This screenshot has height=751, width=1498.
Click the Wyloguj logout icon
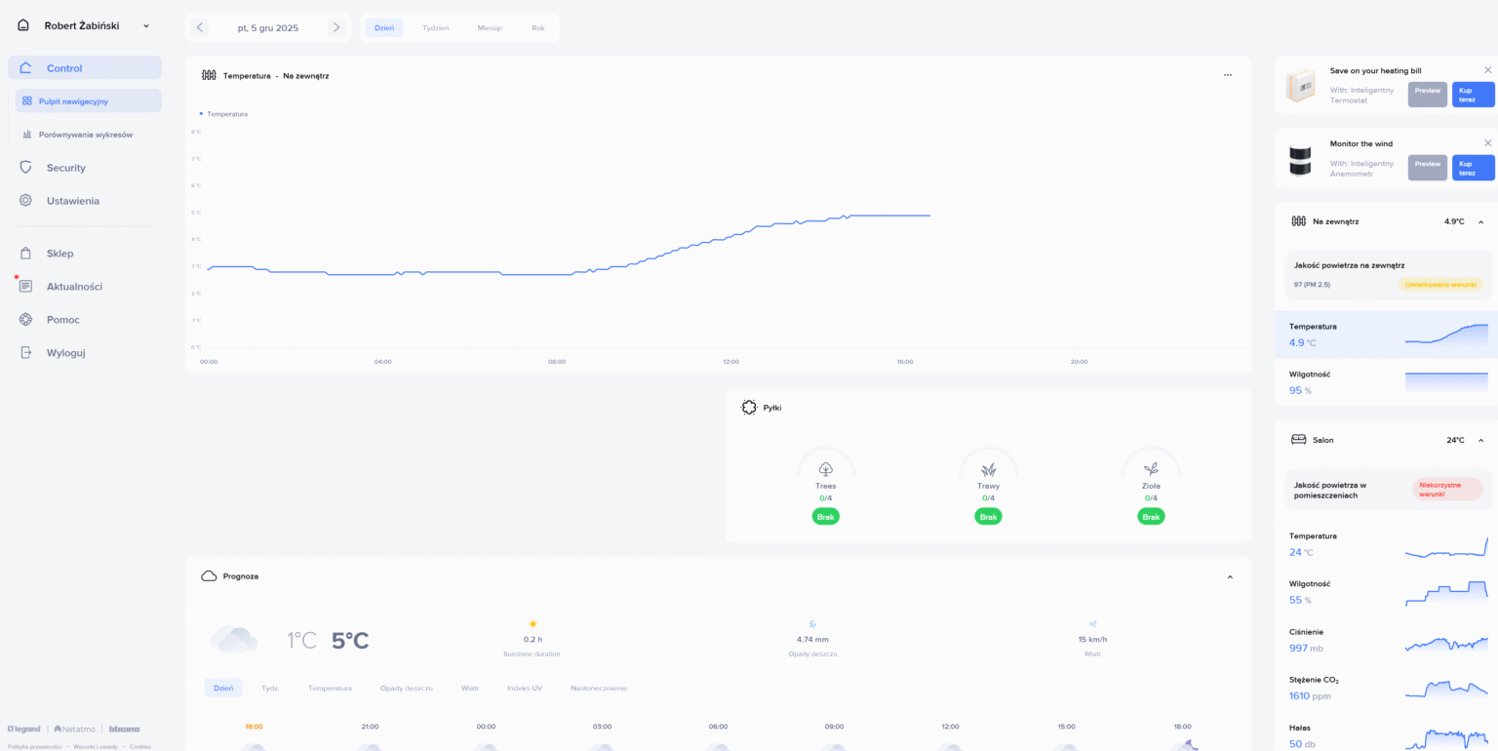pos(26,353)
